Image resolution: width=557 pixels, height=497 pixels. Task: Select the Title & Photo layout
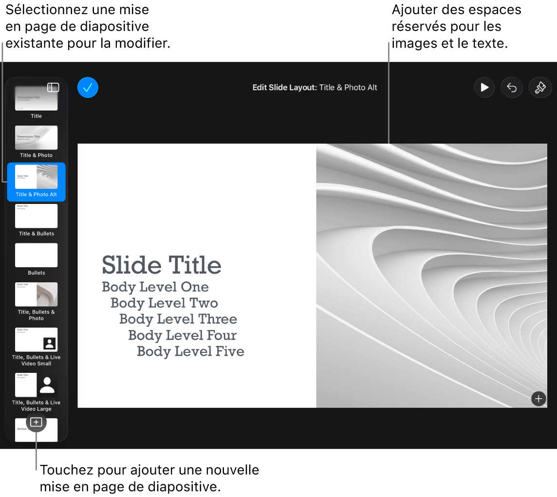tap(36, 137)
